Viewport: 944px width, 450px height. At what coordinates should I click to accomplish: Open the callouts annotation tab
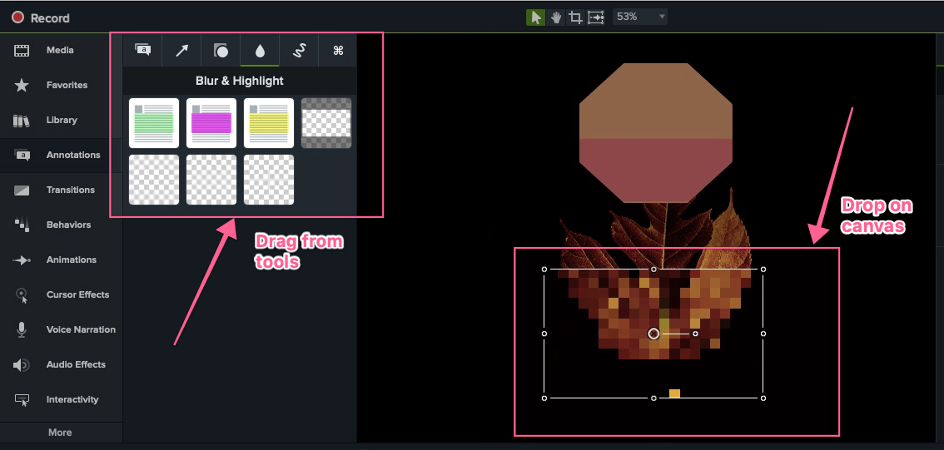coord(142,51)
